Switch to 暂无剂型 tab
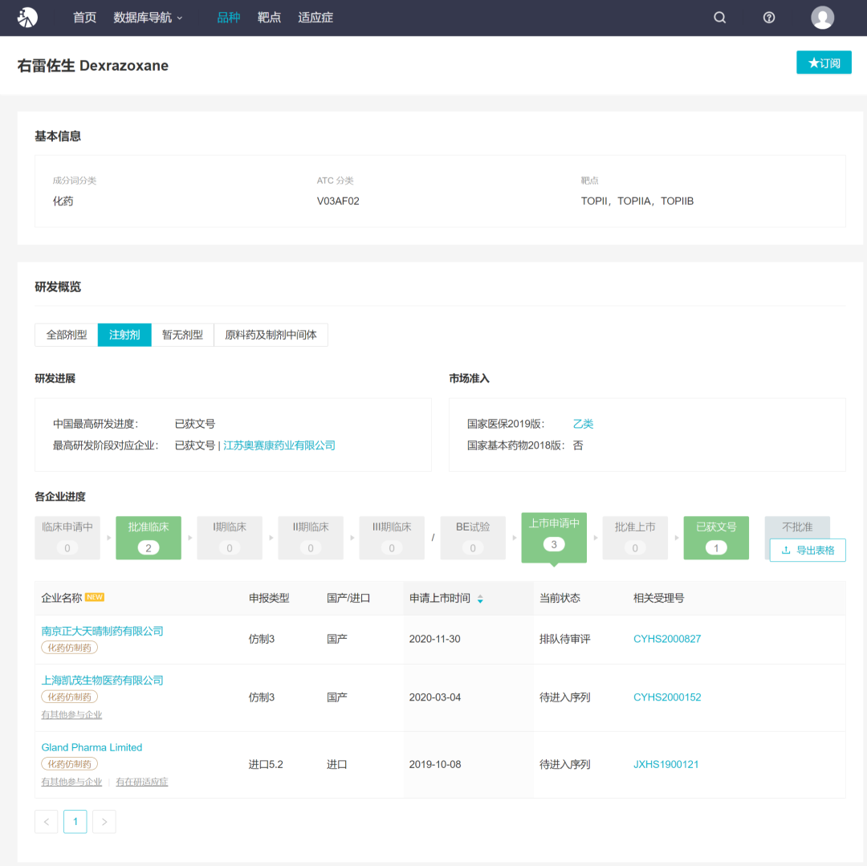This screenshot has height=866, width=867. pyautogui.click(x=182, y=335)
